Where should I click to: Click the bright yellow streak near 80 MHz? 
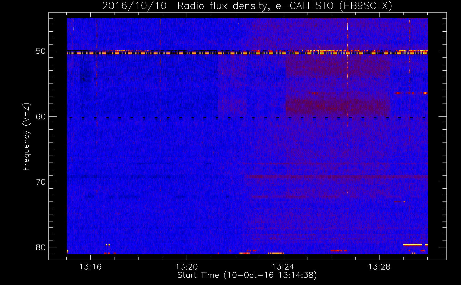click(x=412, y=245)
